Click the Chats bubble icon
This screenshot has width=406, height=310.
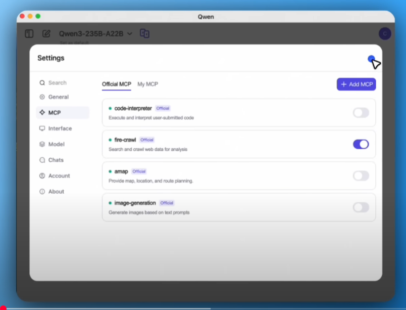point(42,160)
